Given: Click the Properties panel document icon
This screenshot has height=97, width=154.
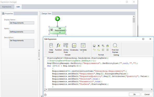Looking at the screenshot, I should pyautogui.click(x=3, y=13).
